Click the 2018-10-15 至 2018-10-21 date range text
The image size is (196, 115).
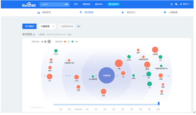pyautogui.click(x=56, y=35)
